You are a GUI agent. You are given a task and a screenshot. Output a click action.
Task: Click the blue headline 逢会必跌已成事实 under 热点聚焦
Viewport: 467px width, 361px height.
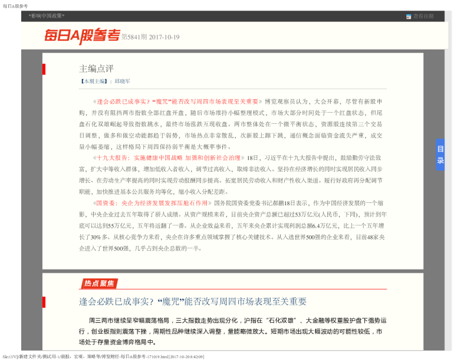point(193,301)
